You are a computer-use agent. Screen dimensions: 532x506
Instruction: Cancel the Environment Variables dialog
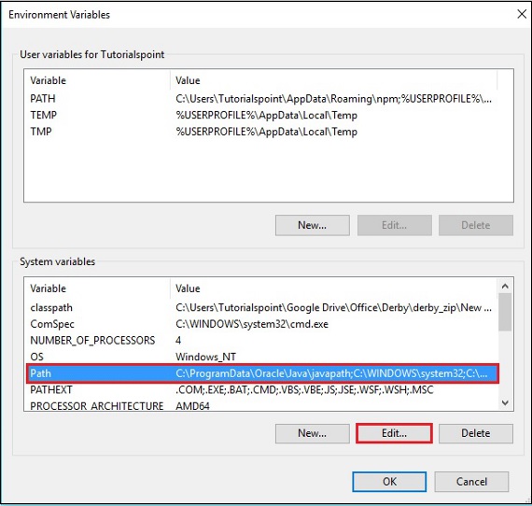pos(471,482)
